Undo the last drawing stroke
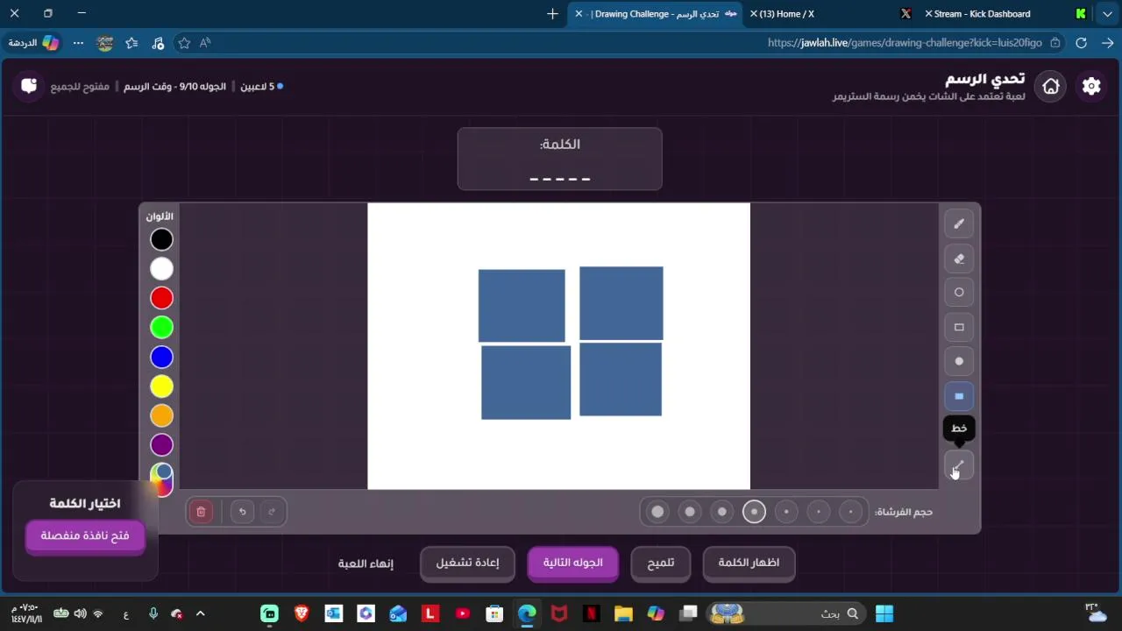 tap(243, 512)
